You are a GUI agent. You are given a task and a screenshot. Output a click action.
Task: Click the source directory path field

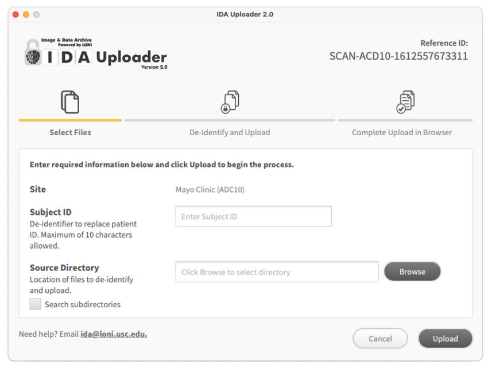coord(277,272)
